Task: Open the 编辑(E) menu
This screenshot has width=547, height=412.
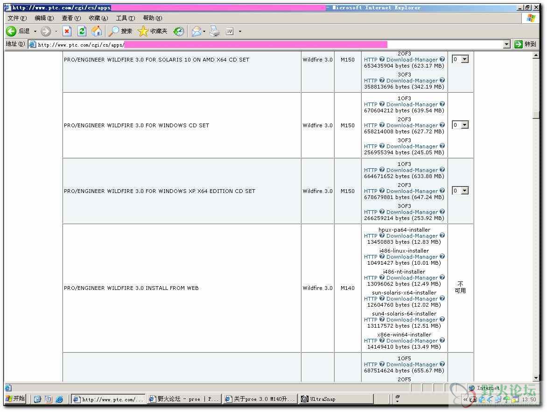Action: pyautogui.click(x=44, y=18)
